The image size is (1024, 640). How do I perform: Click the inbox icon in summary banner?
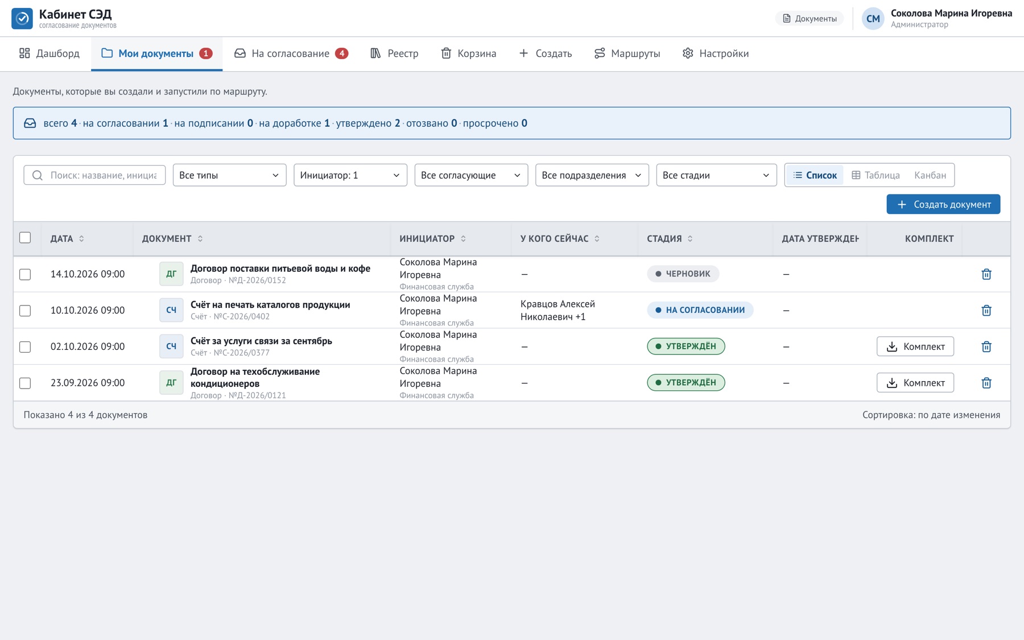pyautogui.click(x=30, y=123)
